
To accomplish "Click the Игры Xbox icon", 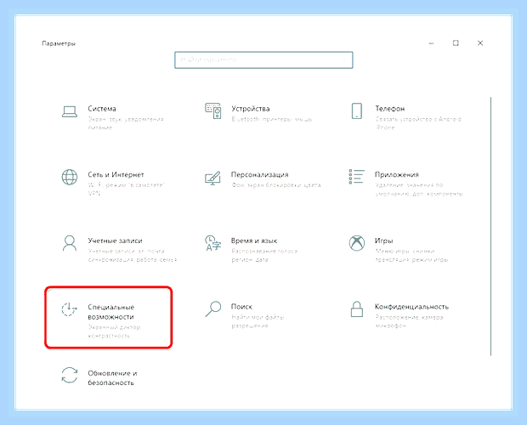I will point(357,243).
